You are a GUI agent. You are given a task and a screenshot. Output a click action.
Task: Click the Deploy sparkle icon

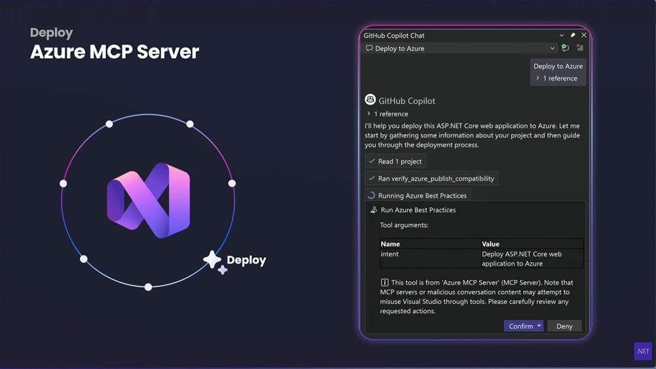pos(214,261)
